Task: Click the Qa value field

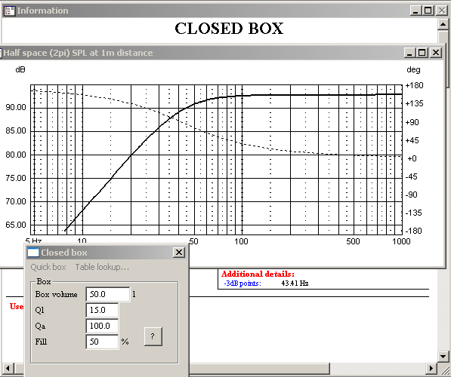Action: coord(102,326)
